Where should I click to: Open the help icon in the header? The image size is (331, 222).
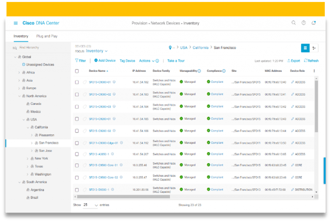[304, 23]
